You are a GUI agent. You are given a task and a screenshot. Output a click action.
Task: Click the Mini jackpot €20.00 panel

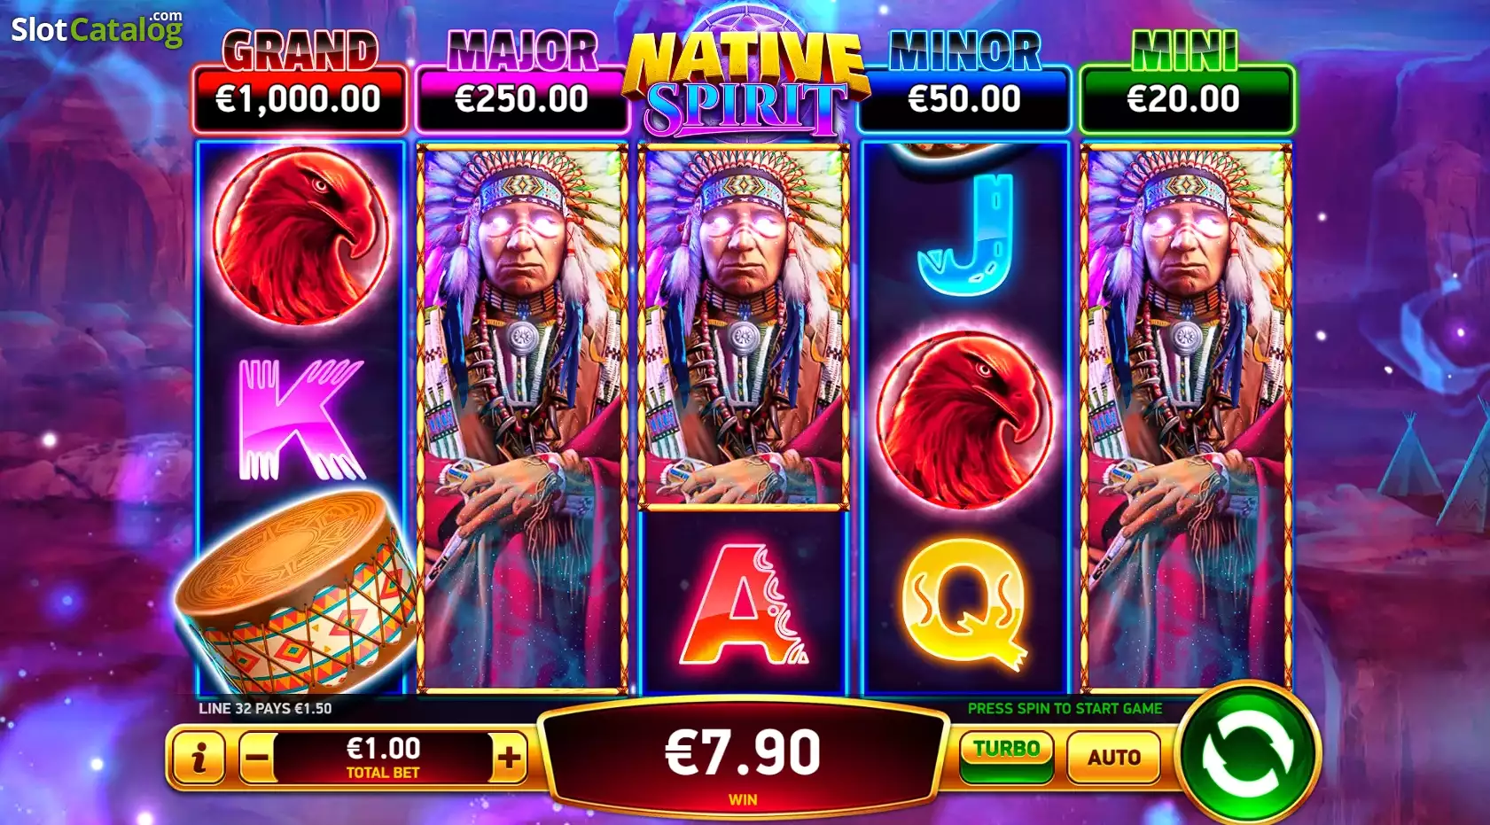[x=1186, y=98]
